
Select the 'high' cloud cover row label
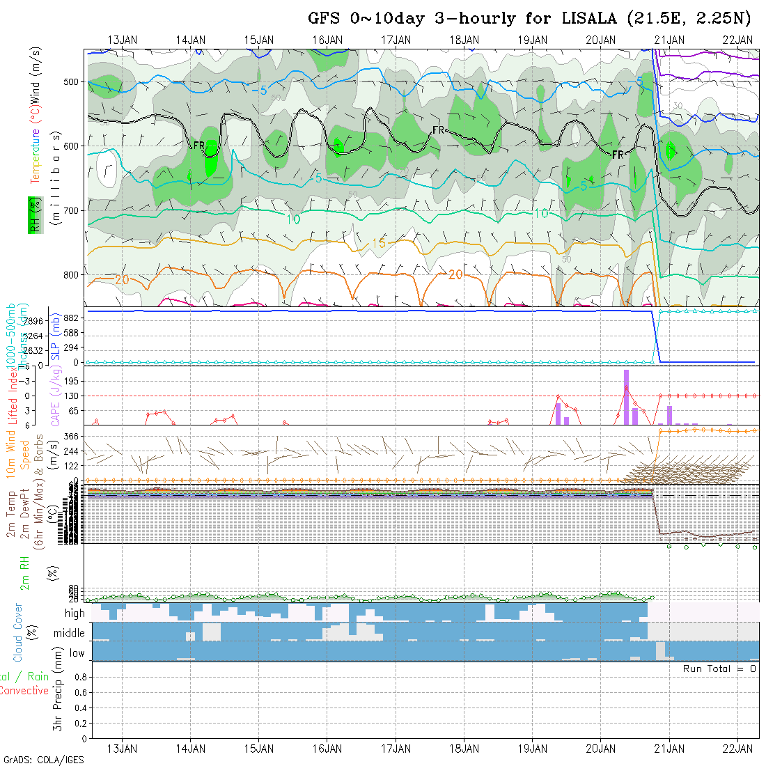(75, 613)
